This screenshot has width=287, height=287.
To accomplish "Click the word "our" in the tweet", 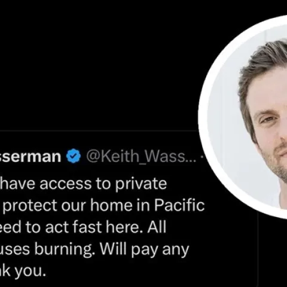I will (74, 206).
